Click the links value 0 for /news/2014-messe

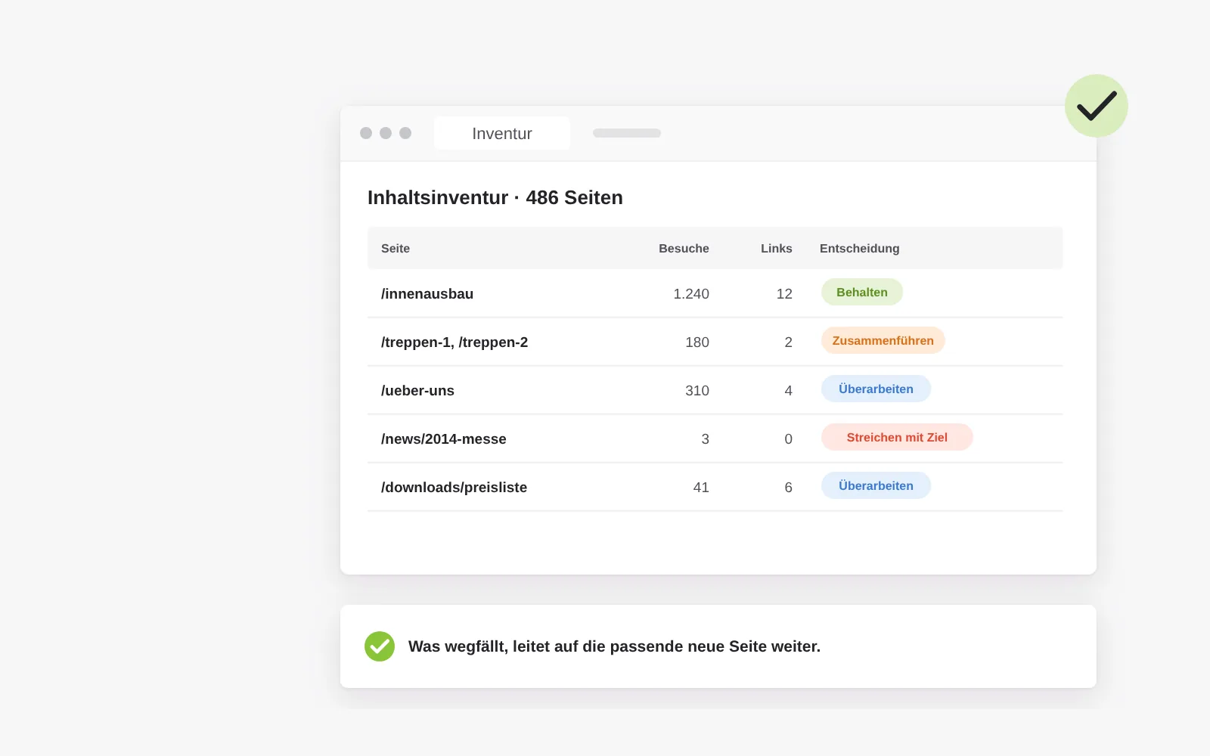click(x=788, y=438)
